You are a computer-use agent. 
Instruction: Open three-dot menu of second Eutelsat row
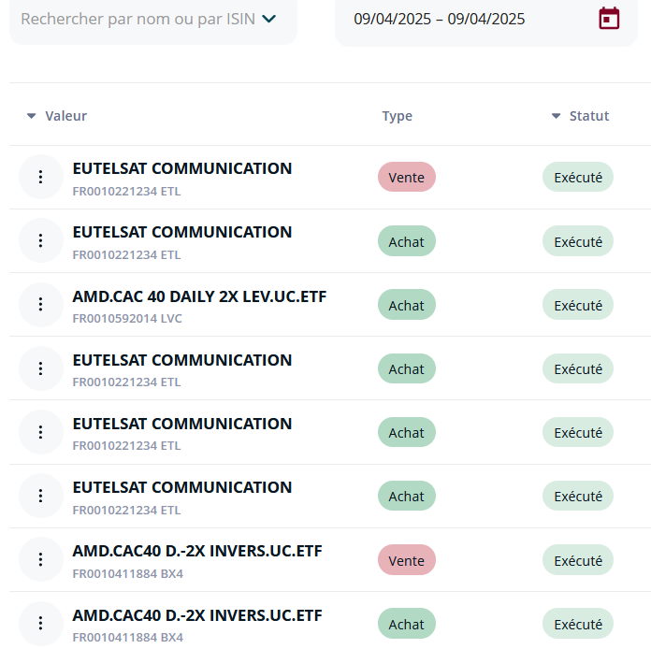click(x=41, y=240)
